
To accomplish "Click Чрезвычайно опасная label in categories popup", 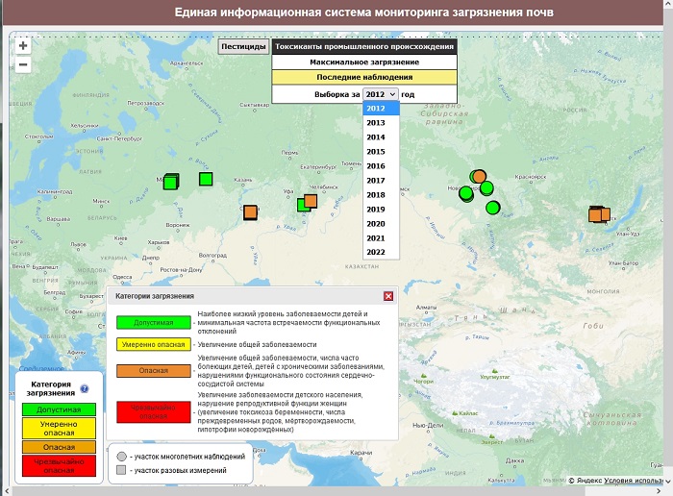I will (x=154, y=412).
